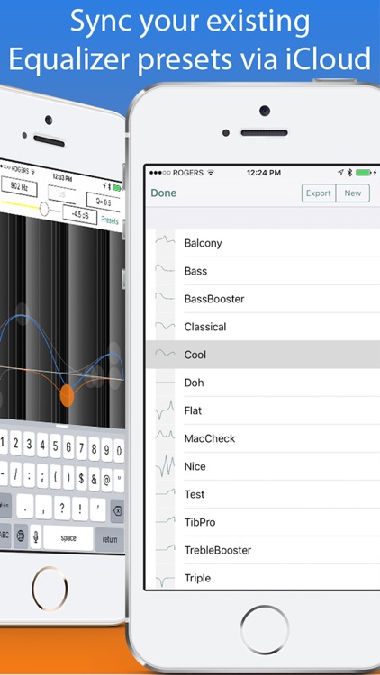Click the location arrow status icon
The height and width of the screenshot is (675, 380).
(340, 172)
